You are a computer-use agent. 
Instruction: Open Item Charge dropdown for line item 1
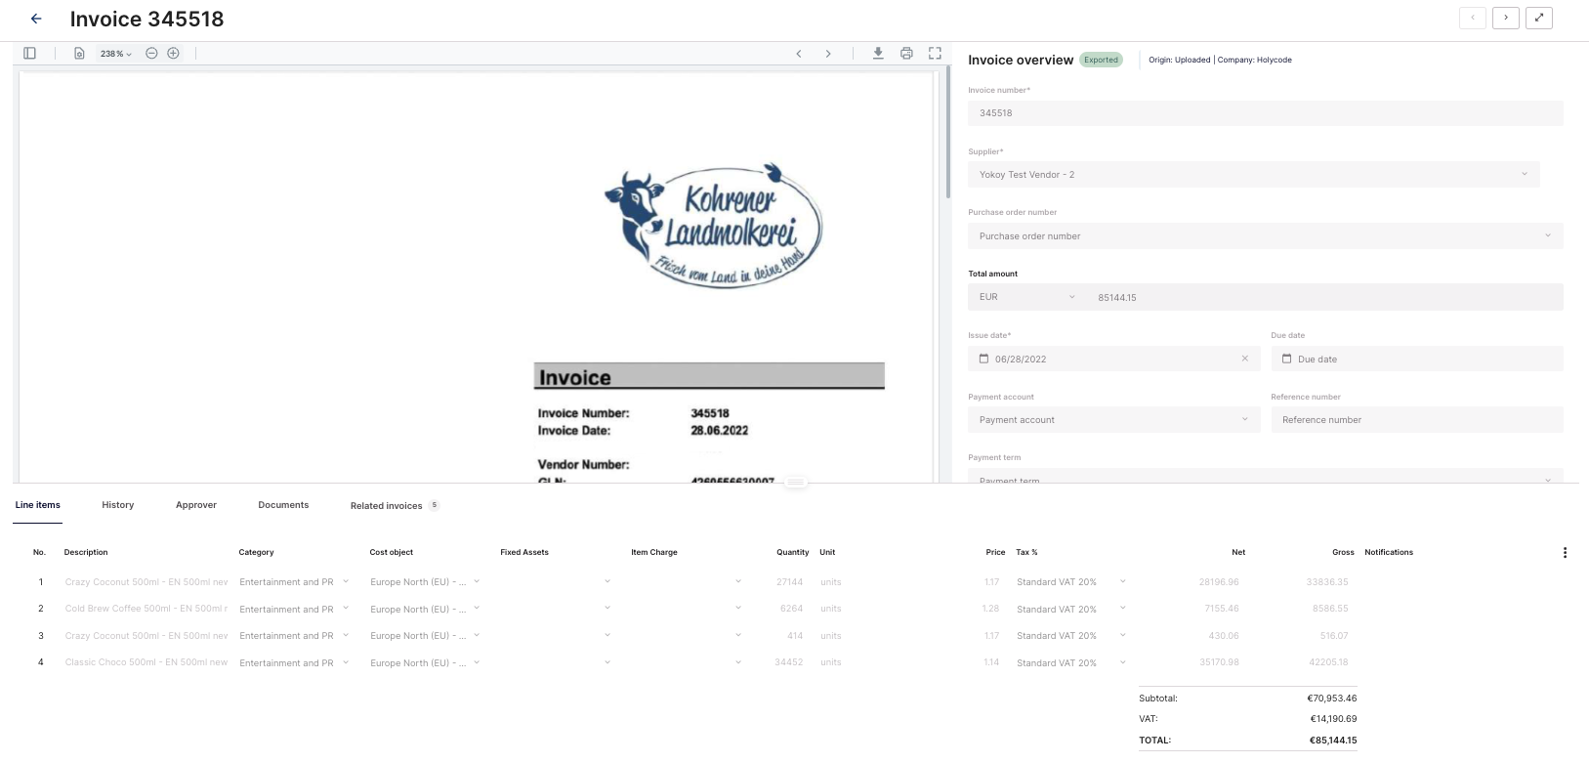click(687, 582)
